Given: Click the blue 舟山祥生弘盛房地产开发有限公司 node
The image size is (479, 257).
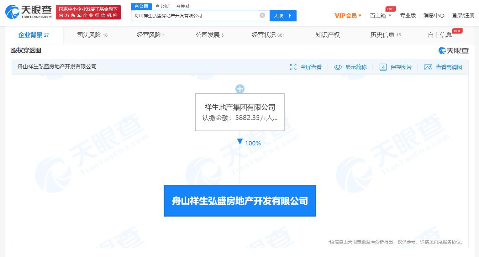Looking at the screenshot, I should coord(240,201).
